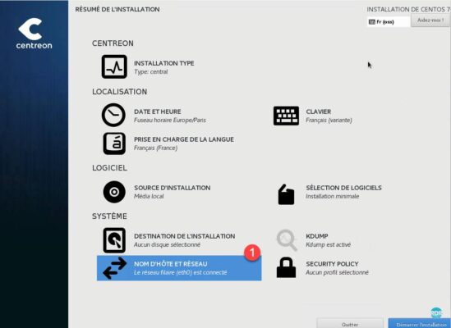Click 'Aucun profil sélectionné' text
The width and height of the screenshot is (451, 328).
[x=337, y=272]
